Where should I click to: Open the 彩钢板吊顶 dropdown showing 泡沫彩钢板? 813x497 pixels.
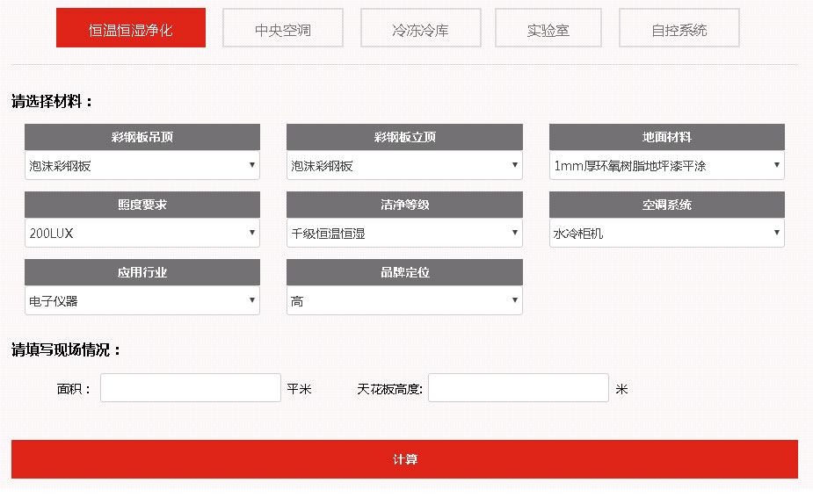pyautogui.click(x=142, y=165)
